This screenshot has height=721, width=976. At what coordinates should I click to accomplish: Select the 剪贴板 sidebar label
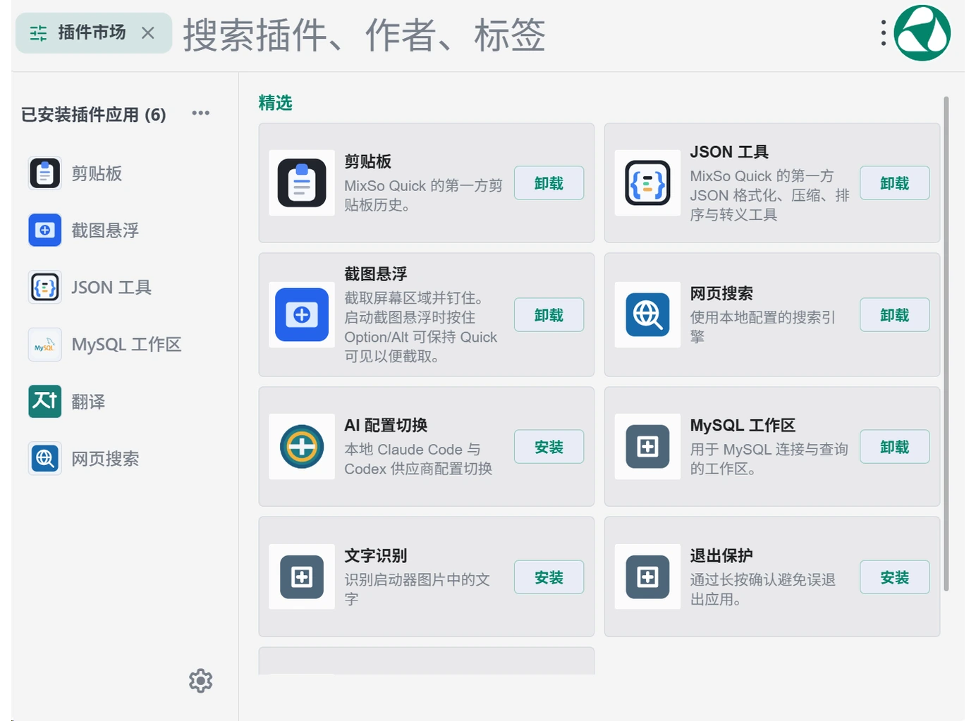tap(97, 173)
